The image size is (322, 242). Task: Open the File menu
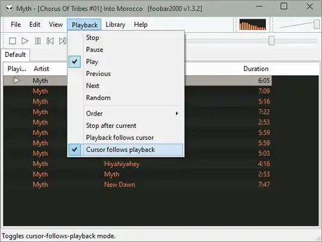tap(16, 24)
